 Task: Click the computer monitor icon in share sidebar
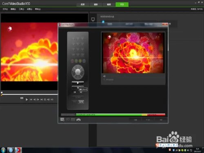93,20
